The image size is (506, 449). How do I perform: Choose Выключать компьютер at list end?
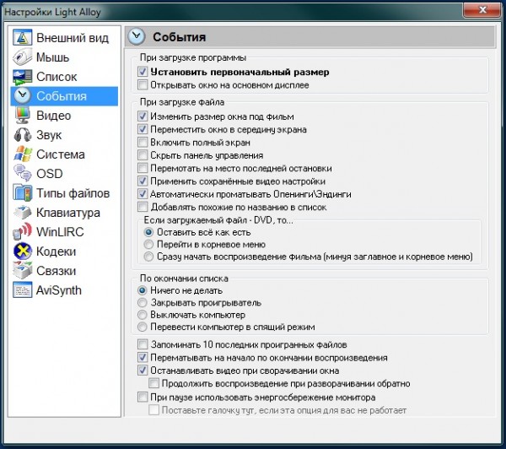(142, 315)
